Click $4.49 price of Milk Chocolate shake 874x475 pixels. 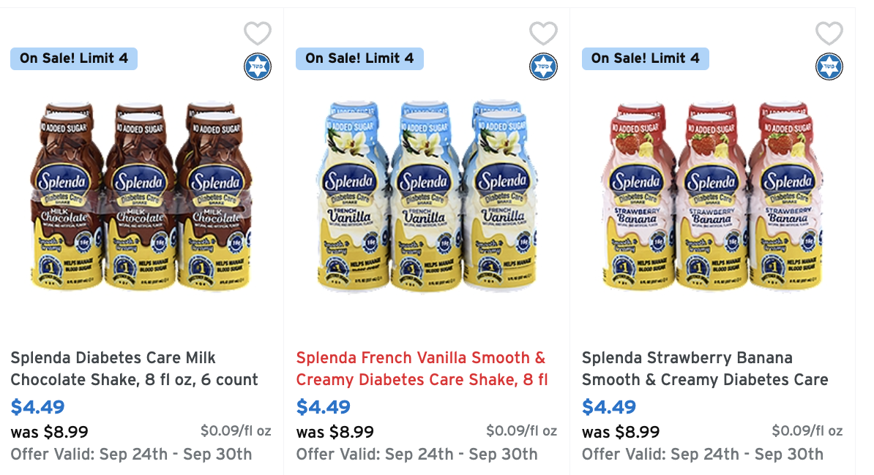(38, 407)
